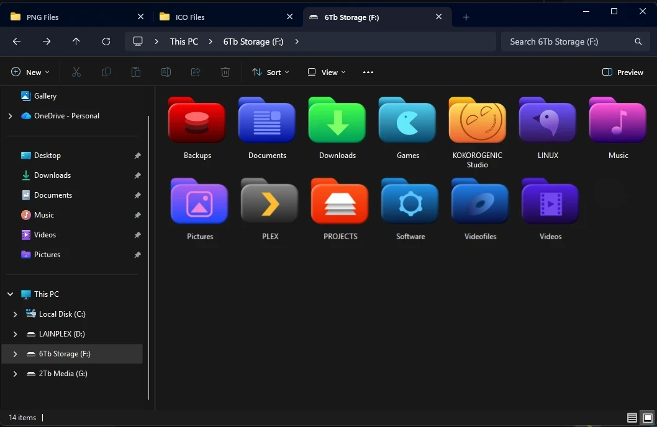Click the Copy icon in the toolbar
The height and width of the screenshot is (427, 657).
(x=106, y=72)
